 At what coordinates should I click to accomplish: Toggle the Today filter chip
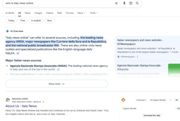click(x=11, y=20)
